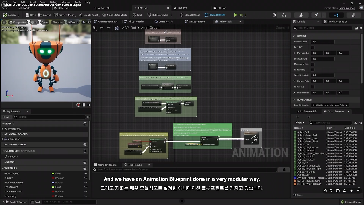Screen dimensions: 364x205
Task: Add a new variable with plus icon
Action: click(85, 168)
